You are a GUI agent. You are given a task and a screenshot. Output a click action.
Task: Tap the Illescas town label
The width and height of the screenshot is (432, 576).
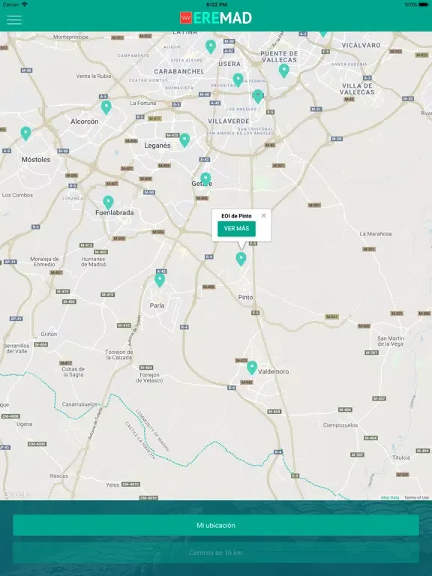[x=58, y=475]
